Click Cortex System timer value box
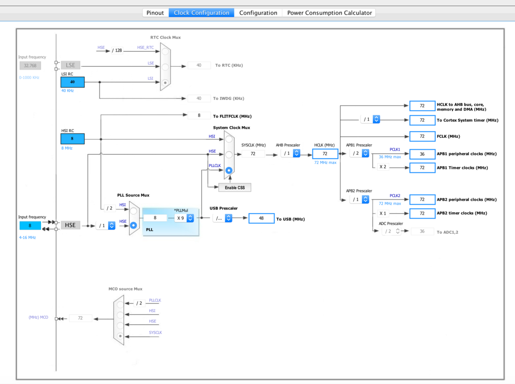The image size is (515, 384). click(x=422, y=120)
